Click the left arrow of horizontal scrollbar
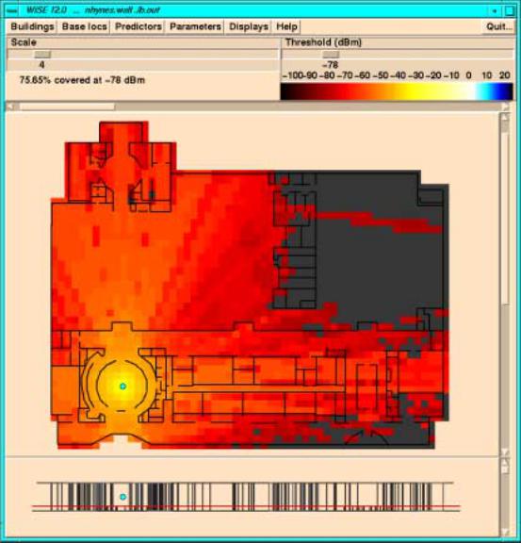 coord(11,107)
